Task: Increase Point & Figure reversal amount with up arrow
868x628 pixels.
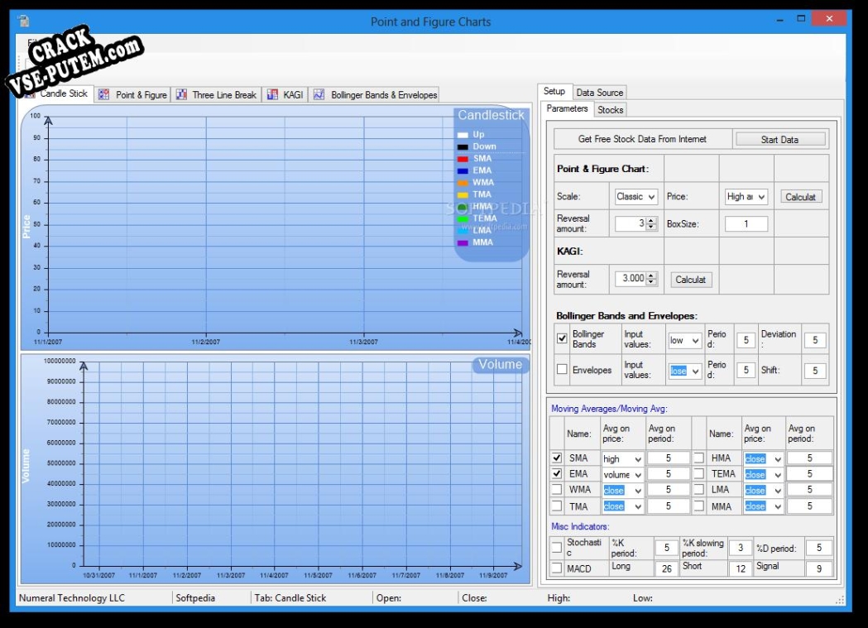Action: (x=651, y=220)
